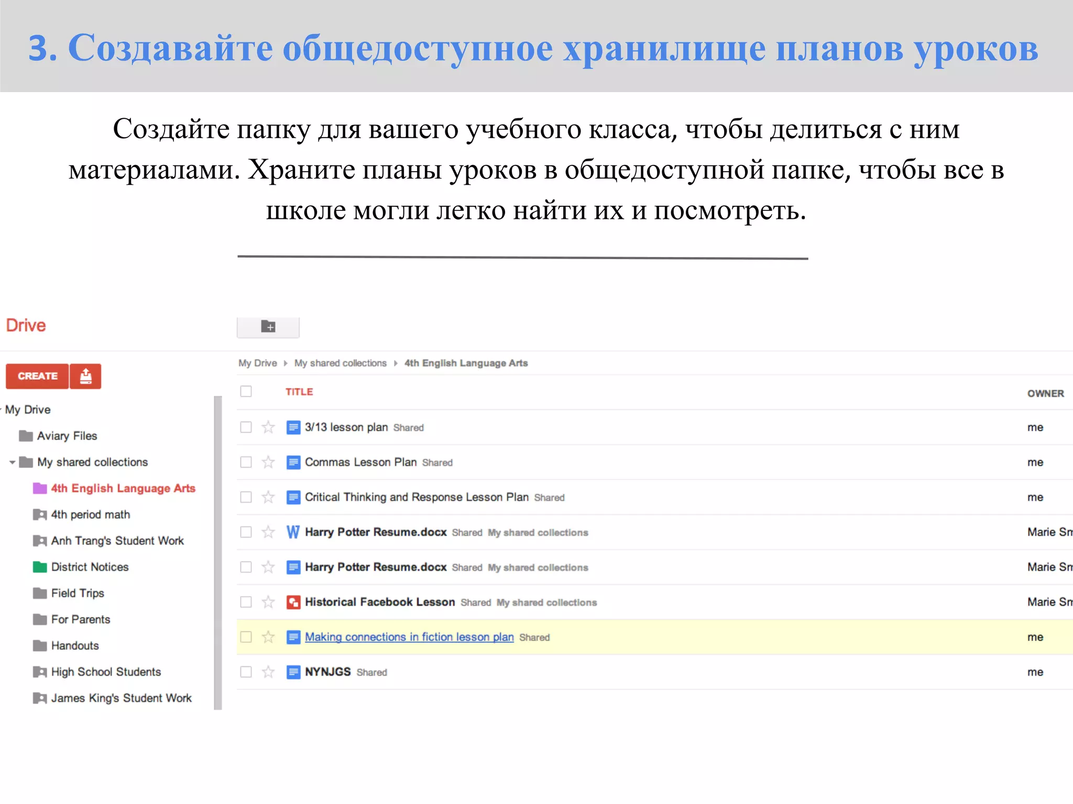1073x804 pixels.
Task: Check the box for Commas Lesson Plan
Action: pyautogui.click(x=246, y=462)
